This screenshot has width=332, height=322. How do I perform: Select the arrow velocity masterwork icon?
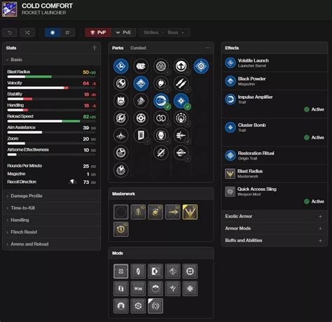[x=173, y=212]
